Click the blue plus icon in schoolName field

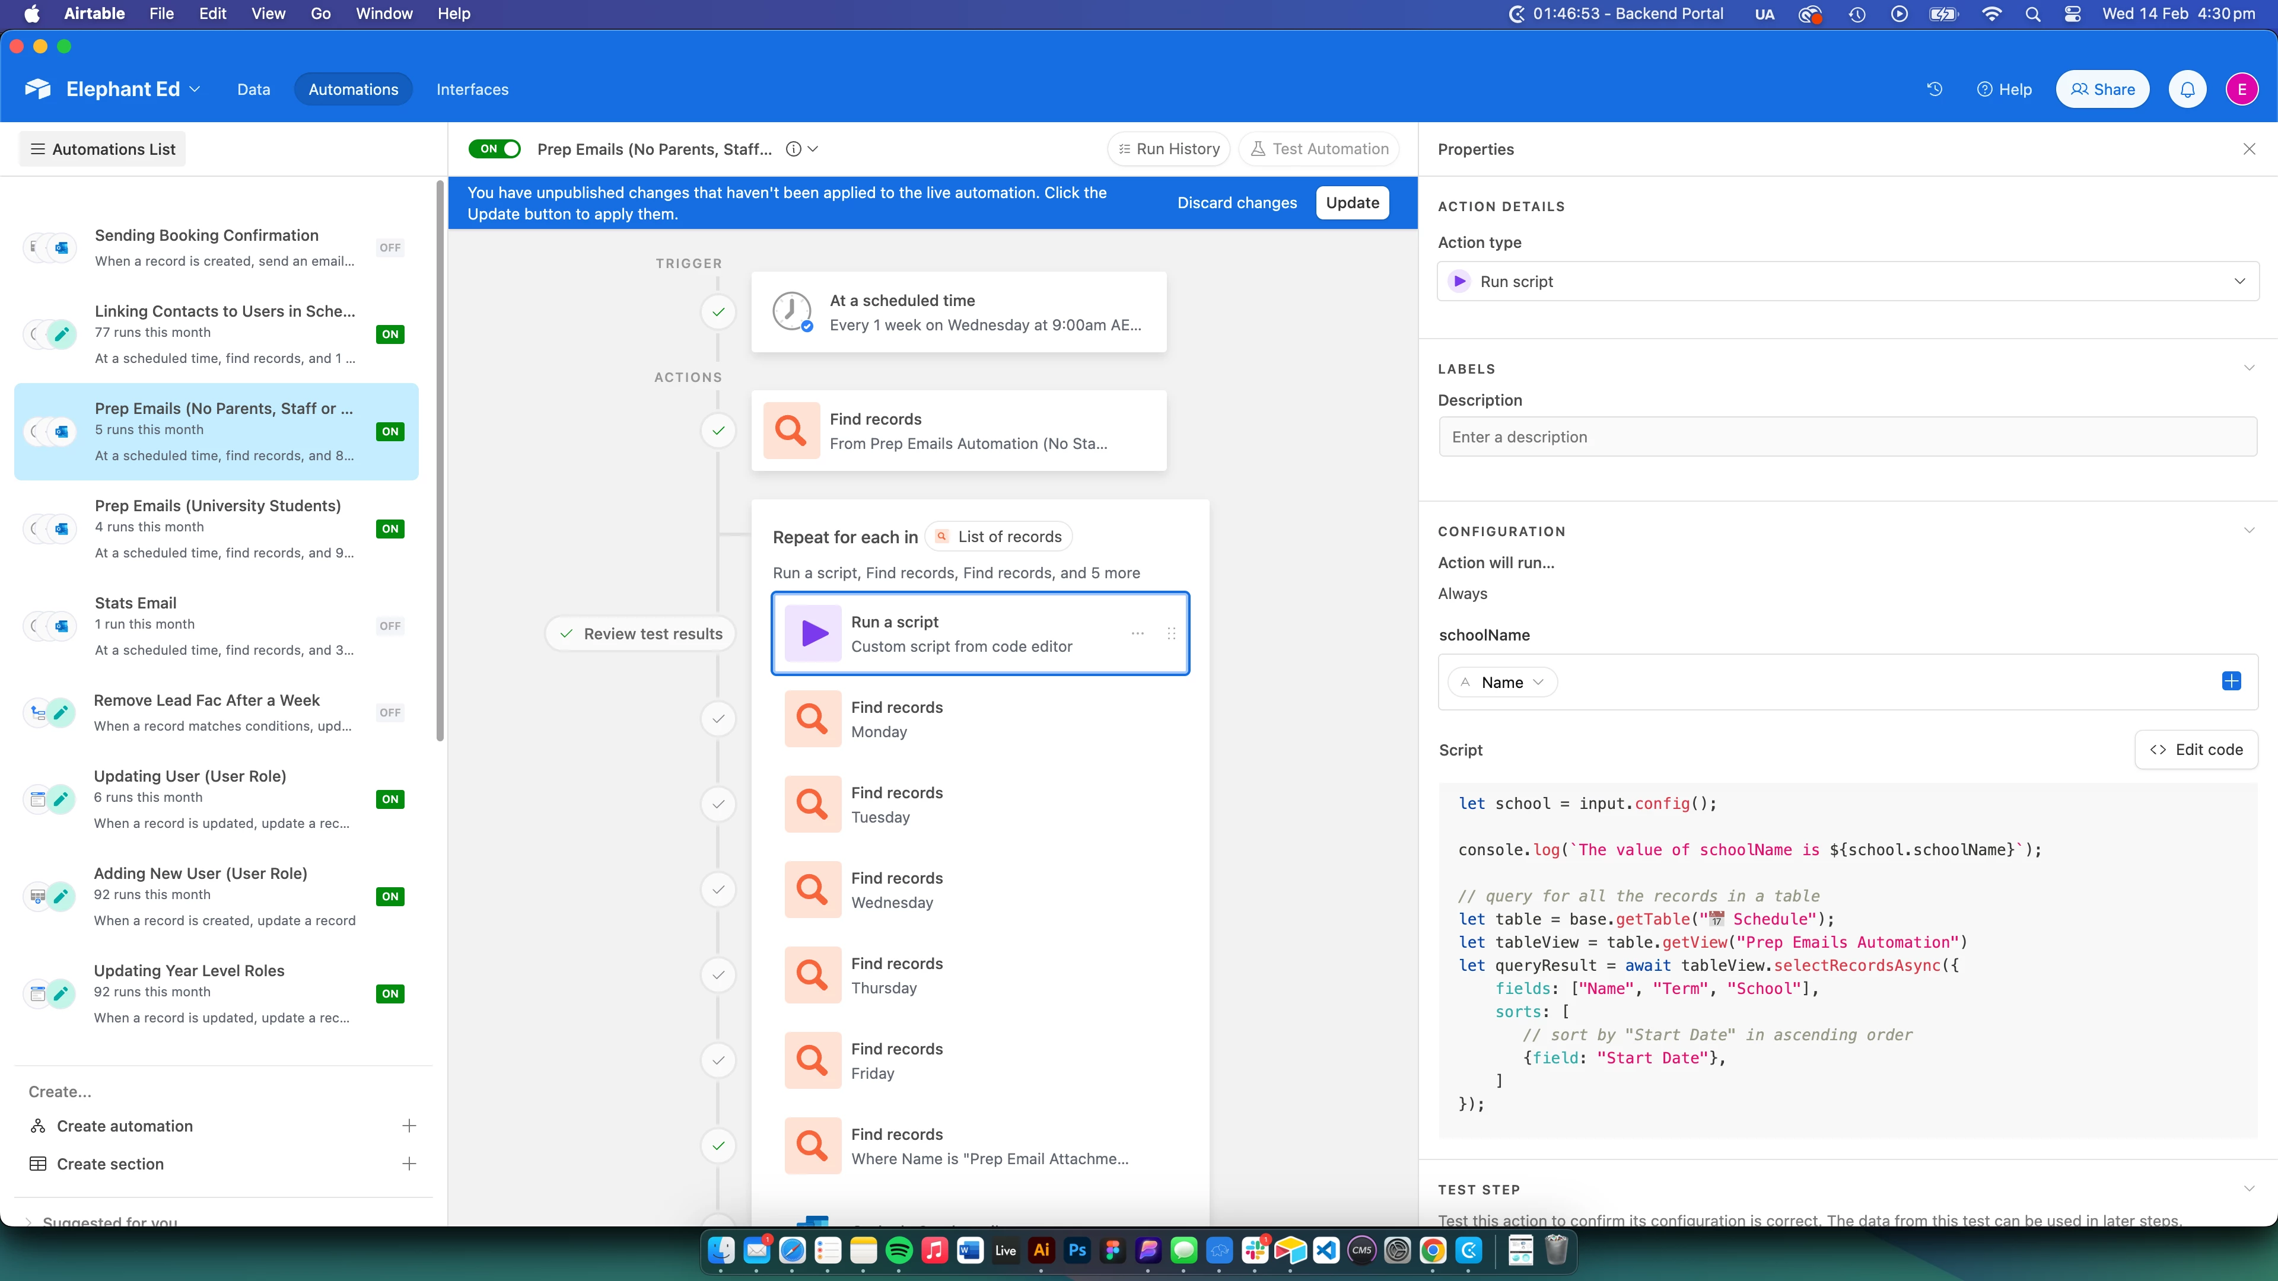point(2231,681)
